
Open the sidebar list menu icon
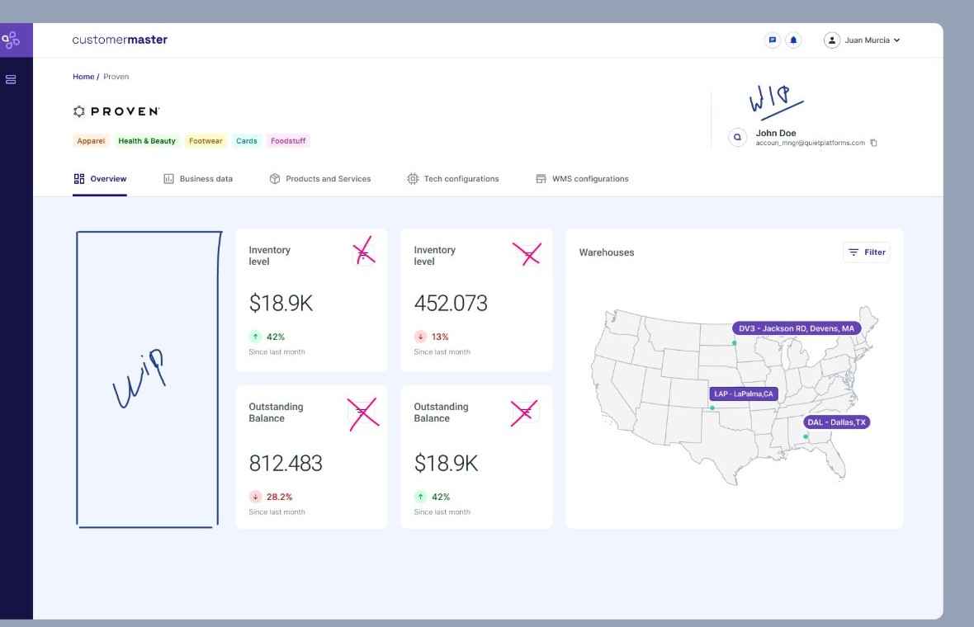point(11,79)
